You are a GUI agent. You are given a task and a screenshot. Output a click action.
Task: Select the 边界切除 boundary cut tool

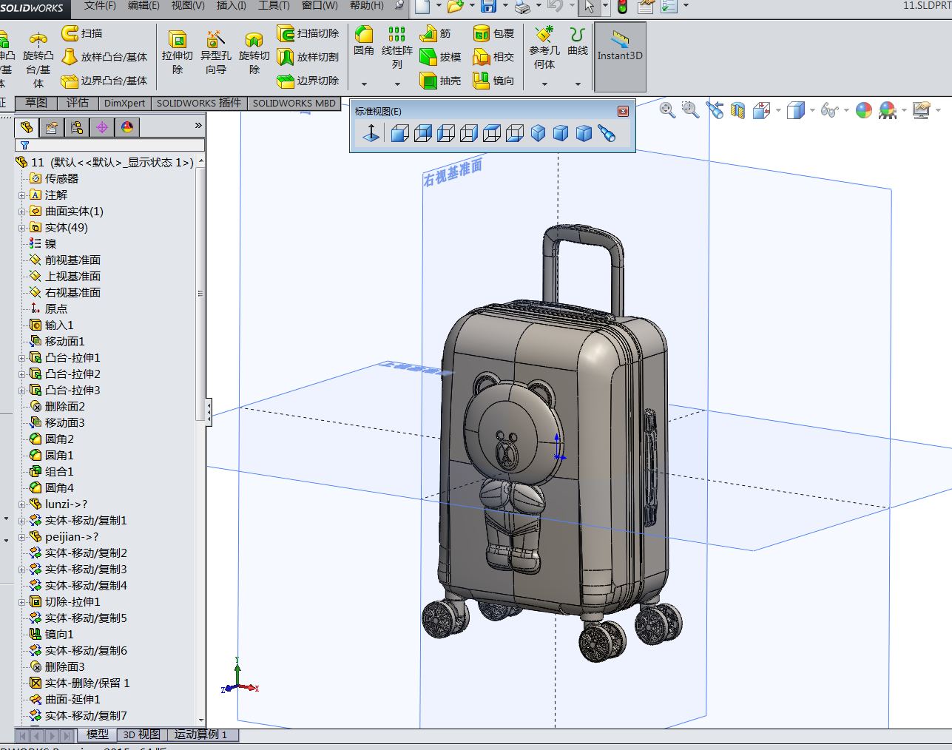tap(308, 81)
